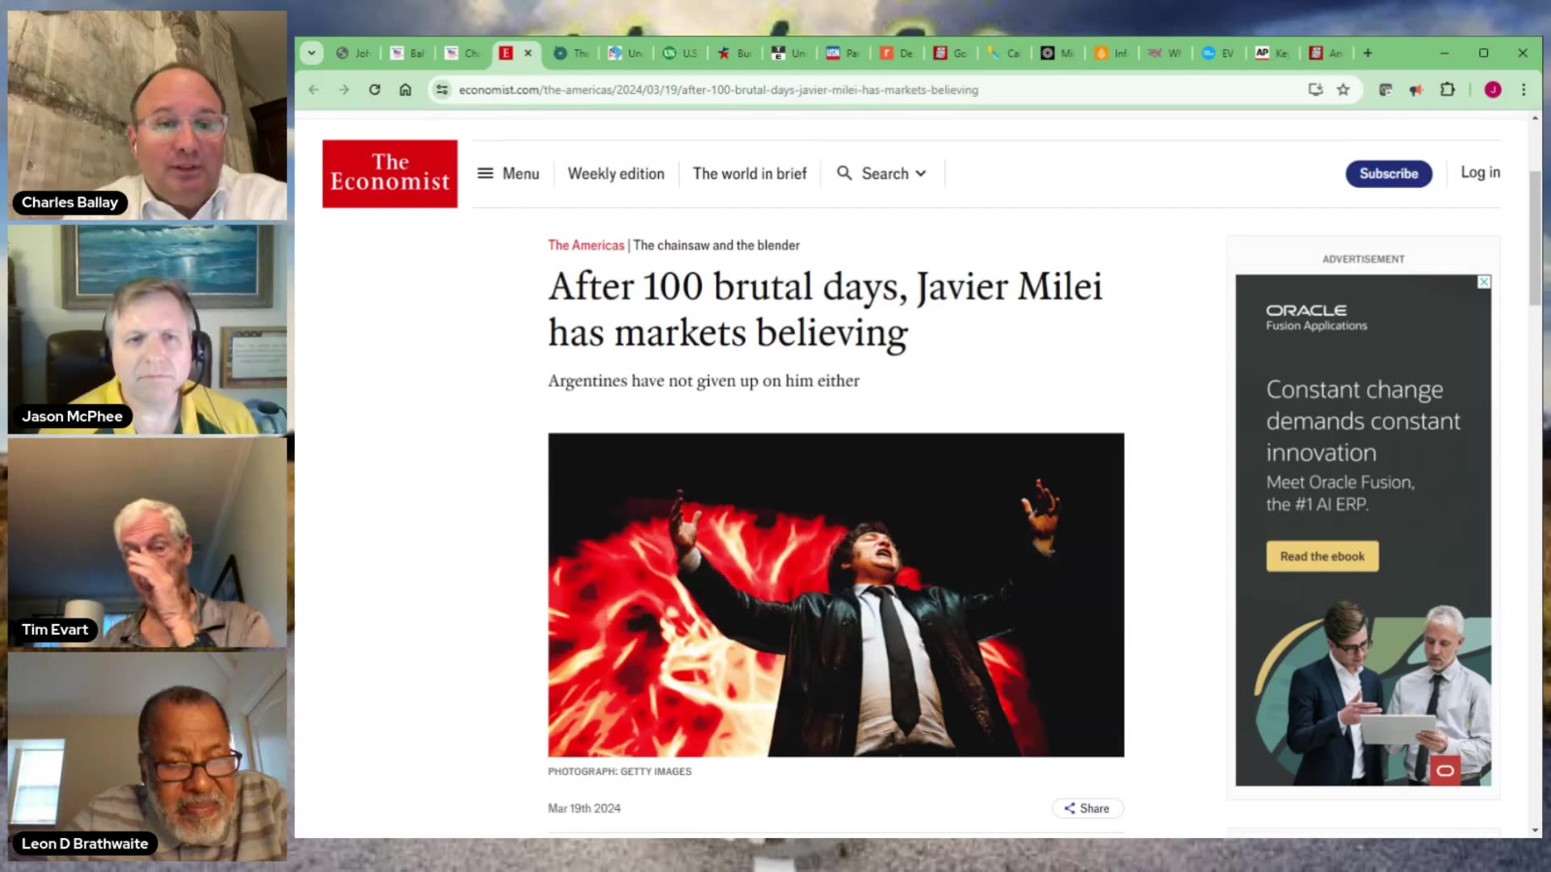Click the install app icon in address bar
Screen dimensions: 1551x872
coord(1315,90)
